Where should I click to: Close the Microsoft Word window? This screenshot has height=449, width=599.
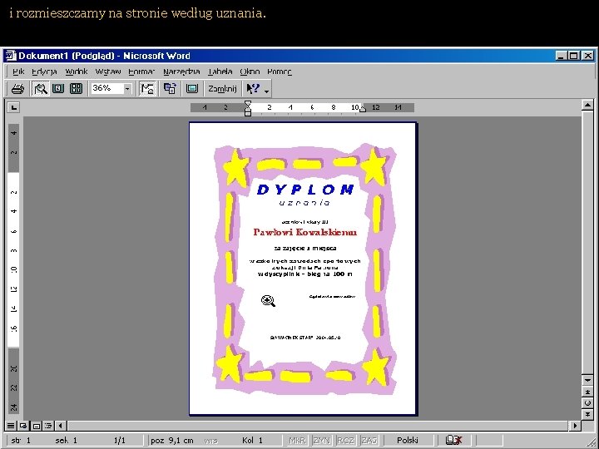[588, 56]
